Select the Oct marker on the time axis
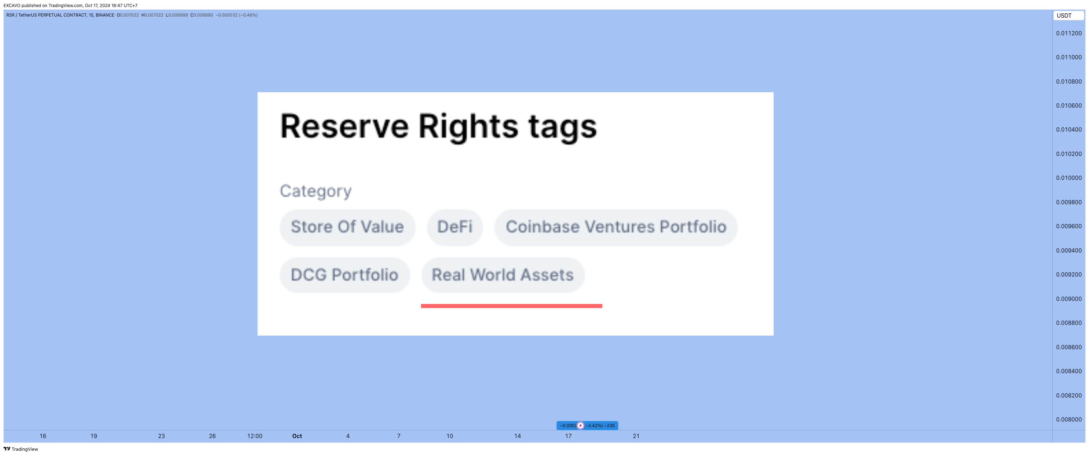The height and width of the screenshot is (455, 1089). (297, 436)
